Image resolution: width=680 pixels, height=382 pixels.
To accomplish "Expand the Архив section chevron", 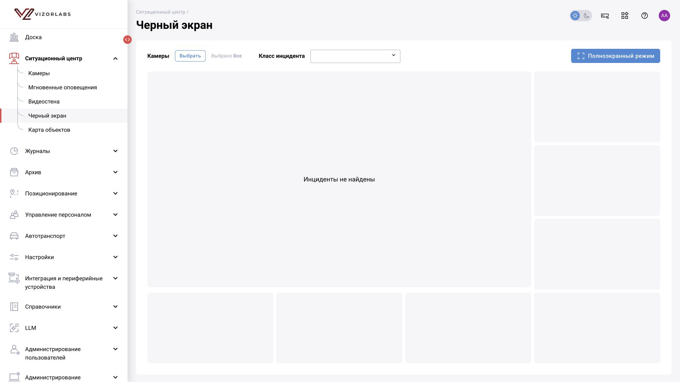I will (x=115, y=172).
